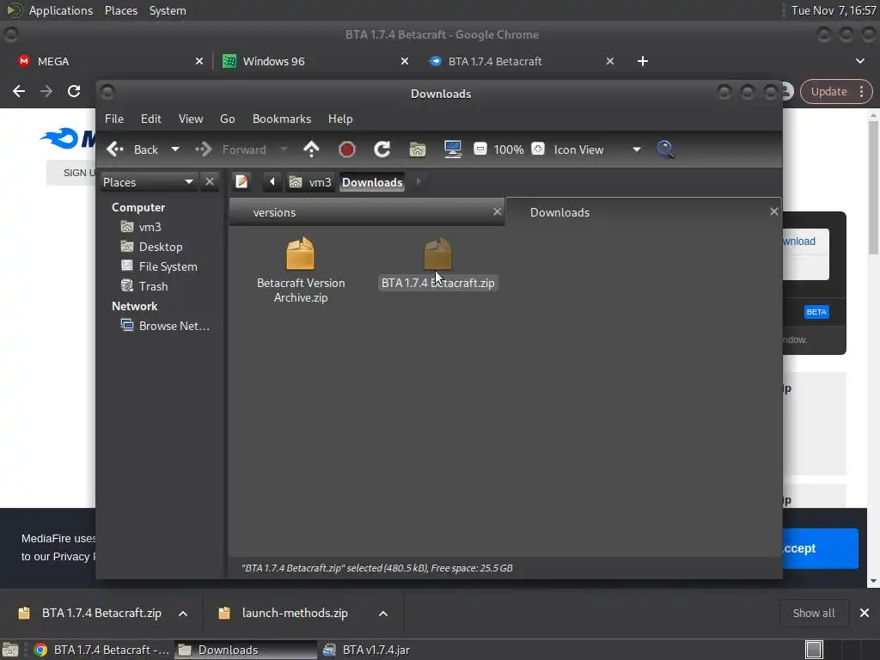Open Chrome three-dot menu

click(862, 91)
